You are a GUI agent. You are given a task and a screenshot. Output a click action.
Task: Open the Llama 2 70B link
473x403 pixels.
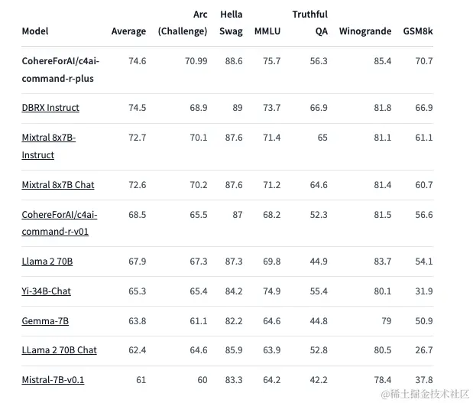pos(47,262)
